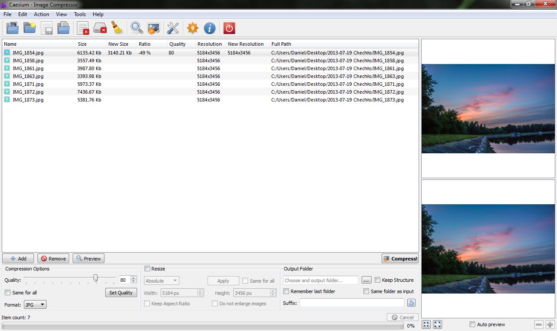Screen dimensions: 557x331
Task: Click the compressed image preview thumbnail
Action: 488,249
